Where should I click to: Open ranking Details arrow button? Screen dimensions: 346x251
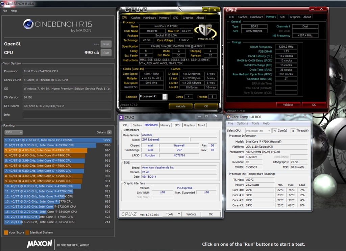[109, 132]
